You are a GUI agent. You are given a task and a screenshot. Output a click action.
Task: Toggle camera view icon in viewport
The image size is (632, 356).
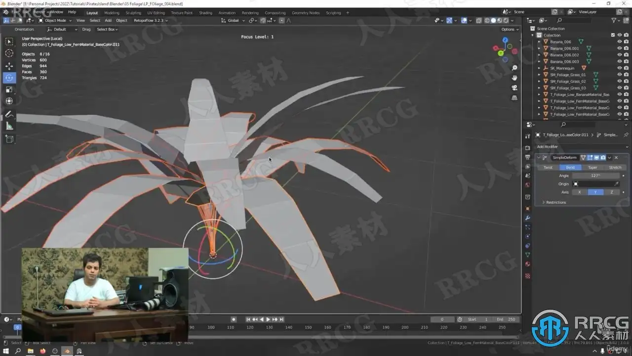tap(514, 88)
